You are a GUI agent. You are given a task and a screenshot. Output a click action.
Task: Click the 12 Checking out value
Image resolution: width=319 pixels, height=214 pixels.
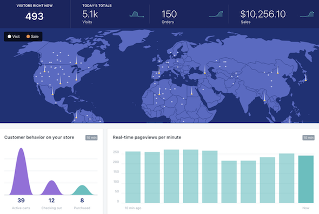51,201
